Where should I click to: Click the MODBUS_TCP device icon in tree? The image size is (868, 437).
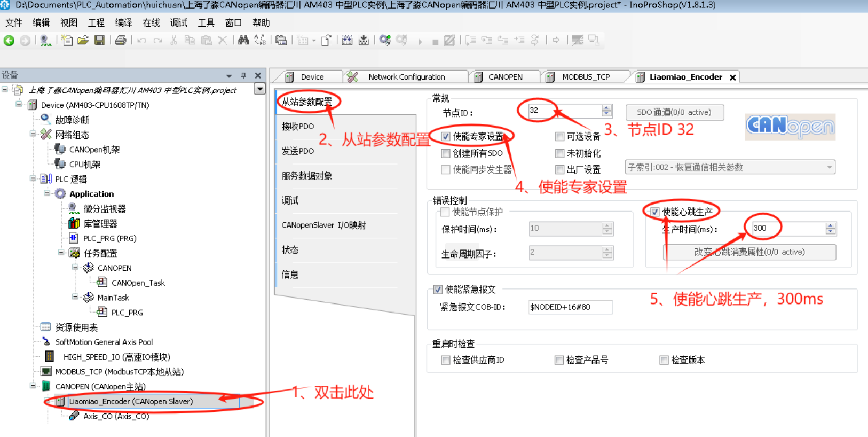pyautogui.click(x=46, y=371)
